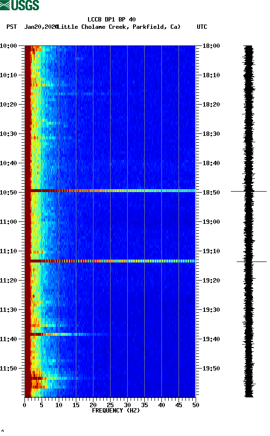Click the broadband event streak near 11:13
Screen dimensions: 270x436
[x=112, y=261]
